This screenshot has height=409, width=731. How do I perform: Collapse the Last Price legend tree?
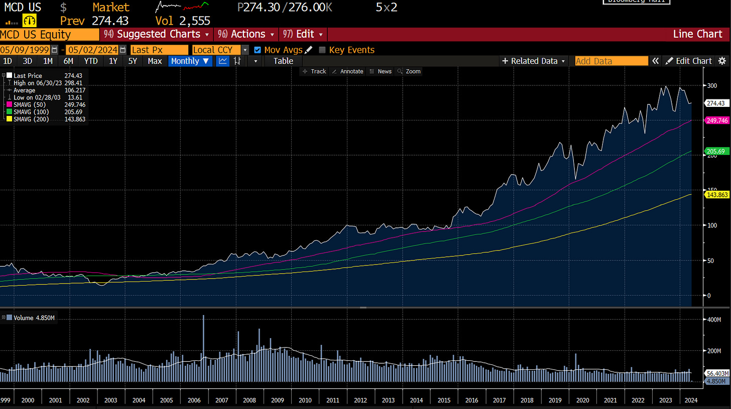point(4,75)
